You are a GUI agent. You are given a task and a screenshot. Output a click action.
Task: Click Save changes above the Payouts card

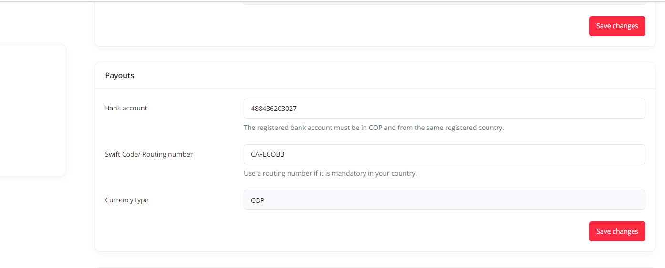(x=617, y=26)
